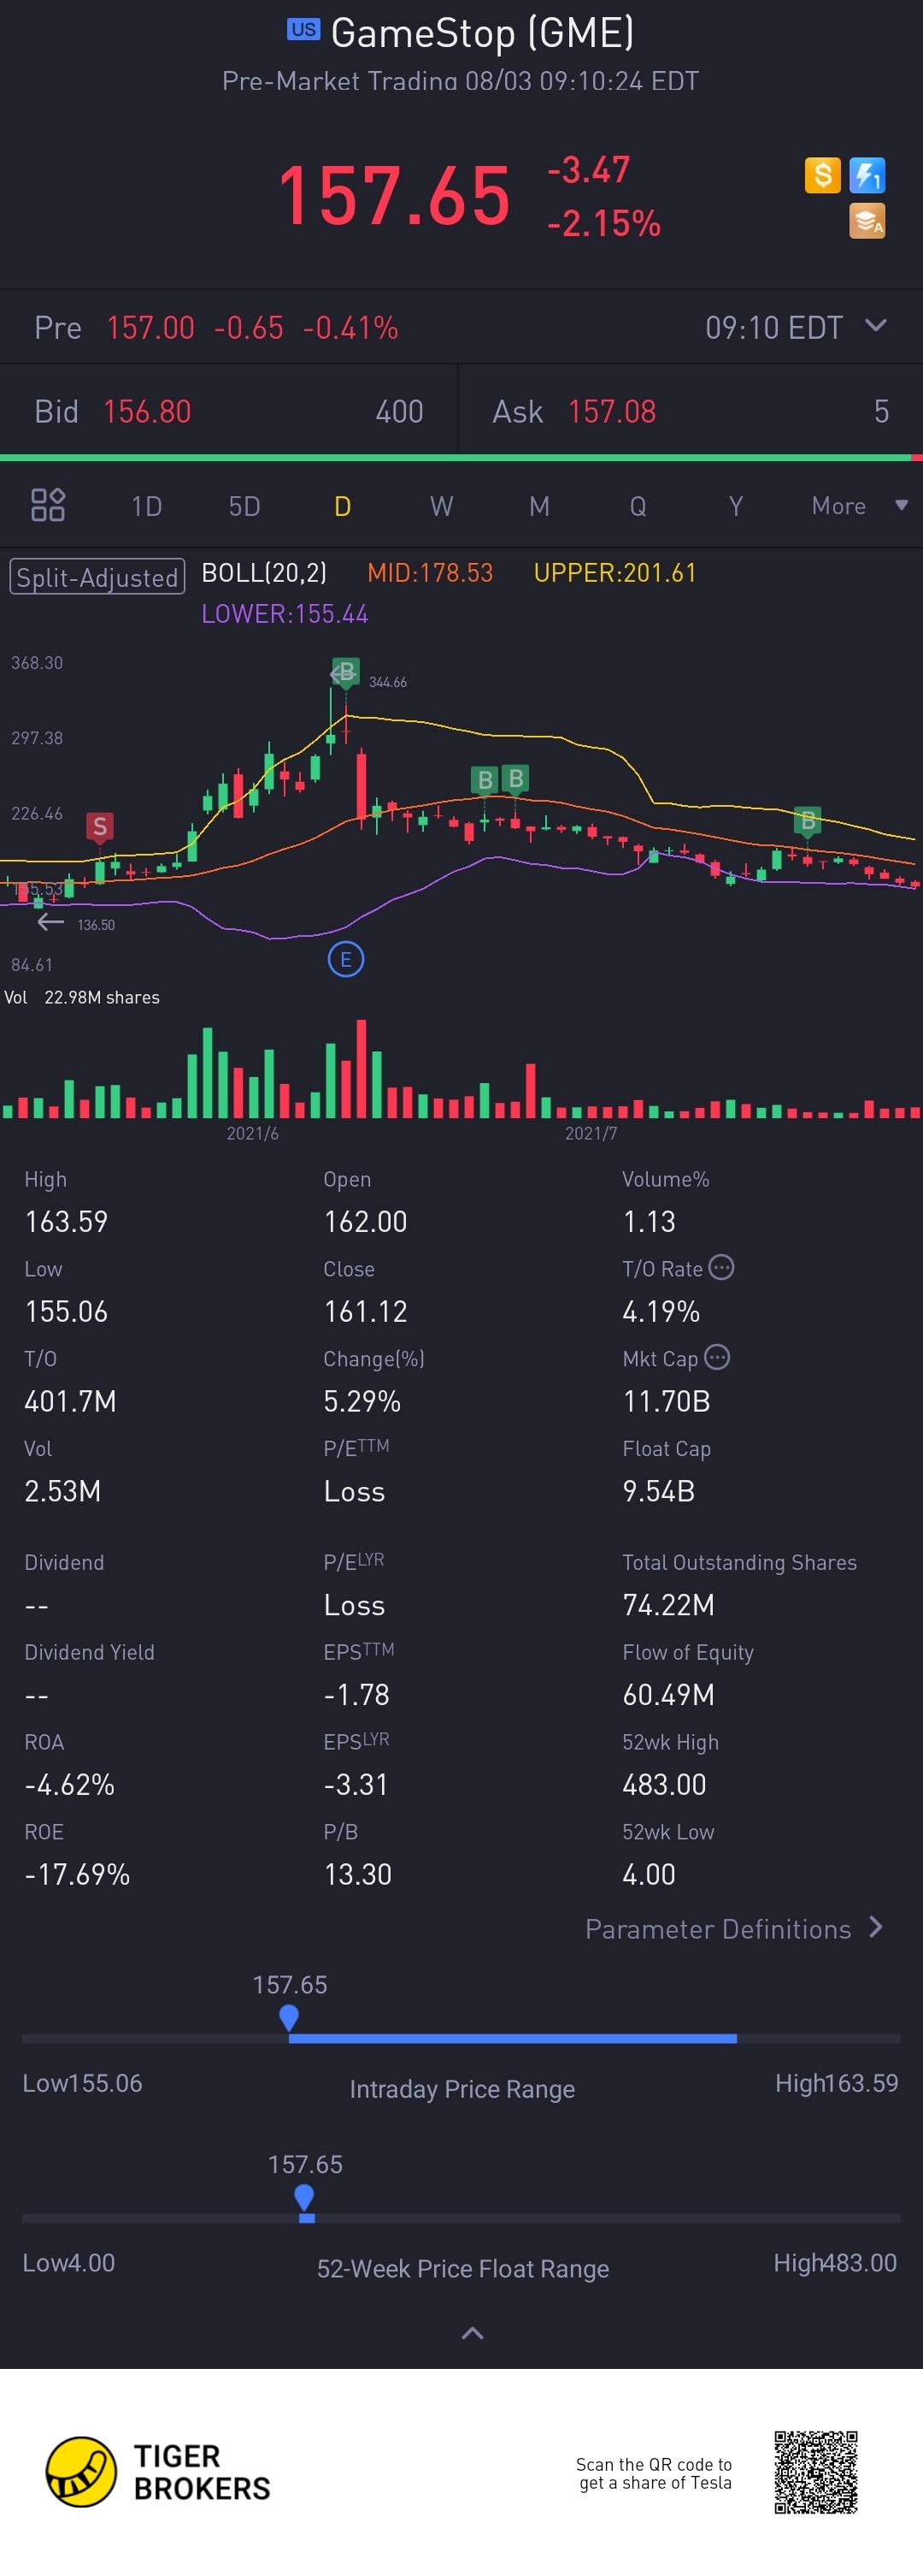This screenshot has height=2576, width=923.
Task: Tap the yellow dollar sign icon
Action: tap(822, 175)
